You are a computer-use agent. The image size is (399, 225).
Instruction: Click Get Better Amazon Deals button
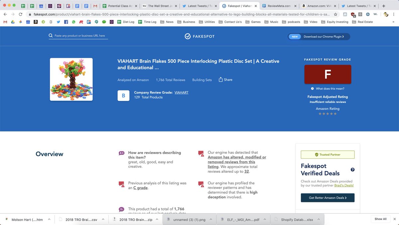(328, 198)
